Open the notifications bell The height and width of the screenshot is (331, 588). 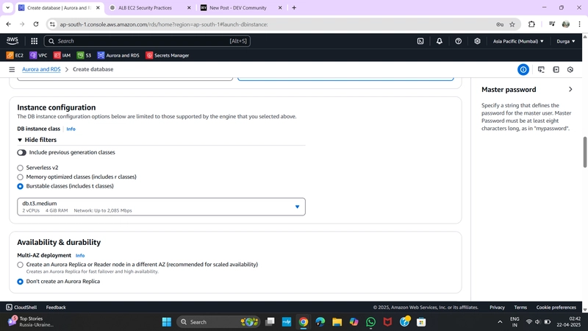(x=439, y=41)
